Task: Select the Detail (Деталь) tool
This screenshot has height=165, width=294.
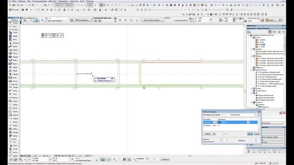Action: pos(13,132)
